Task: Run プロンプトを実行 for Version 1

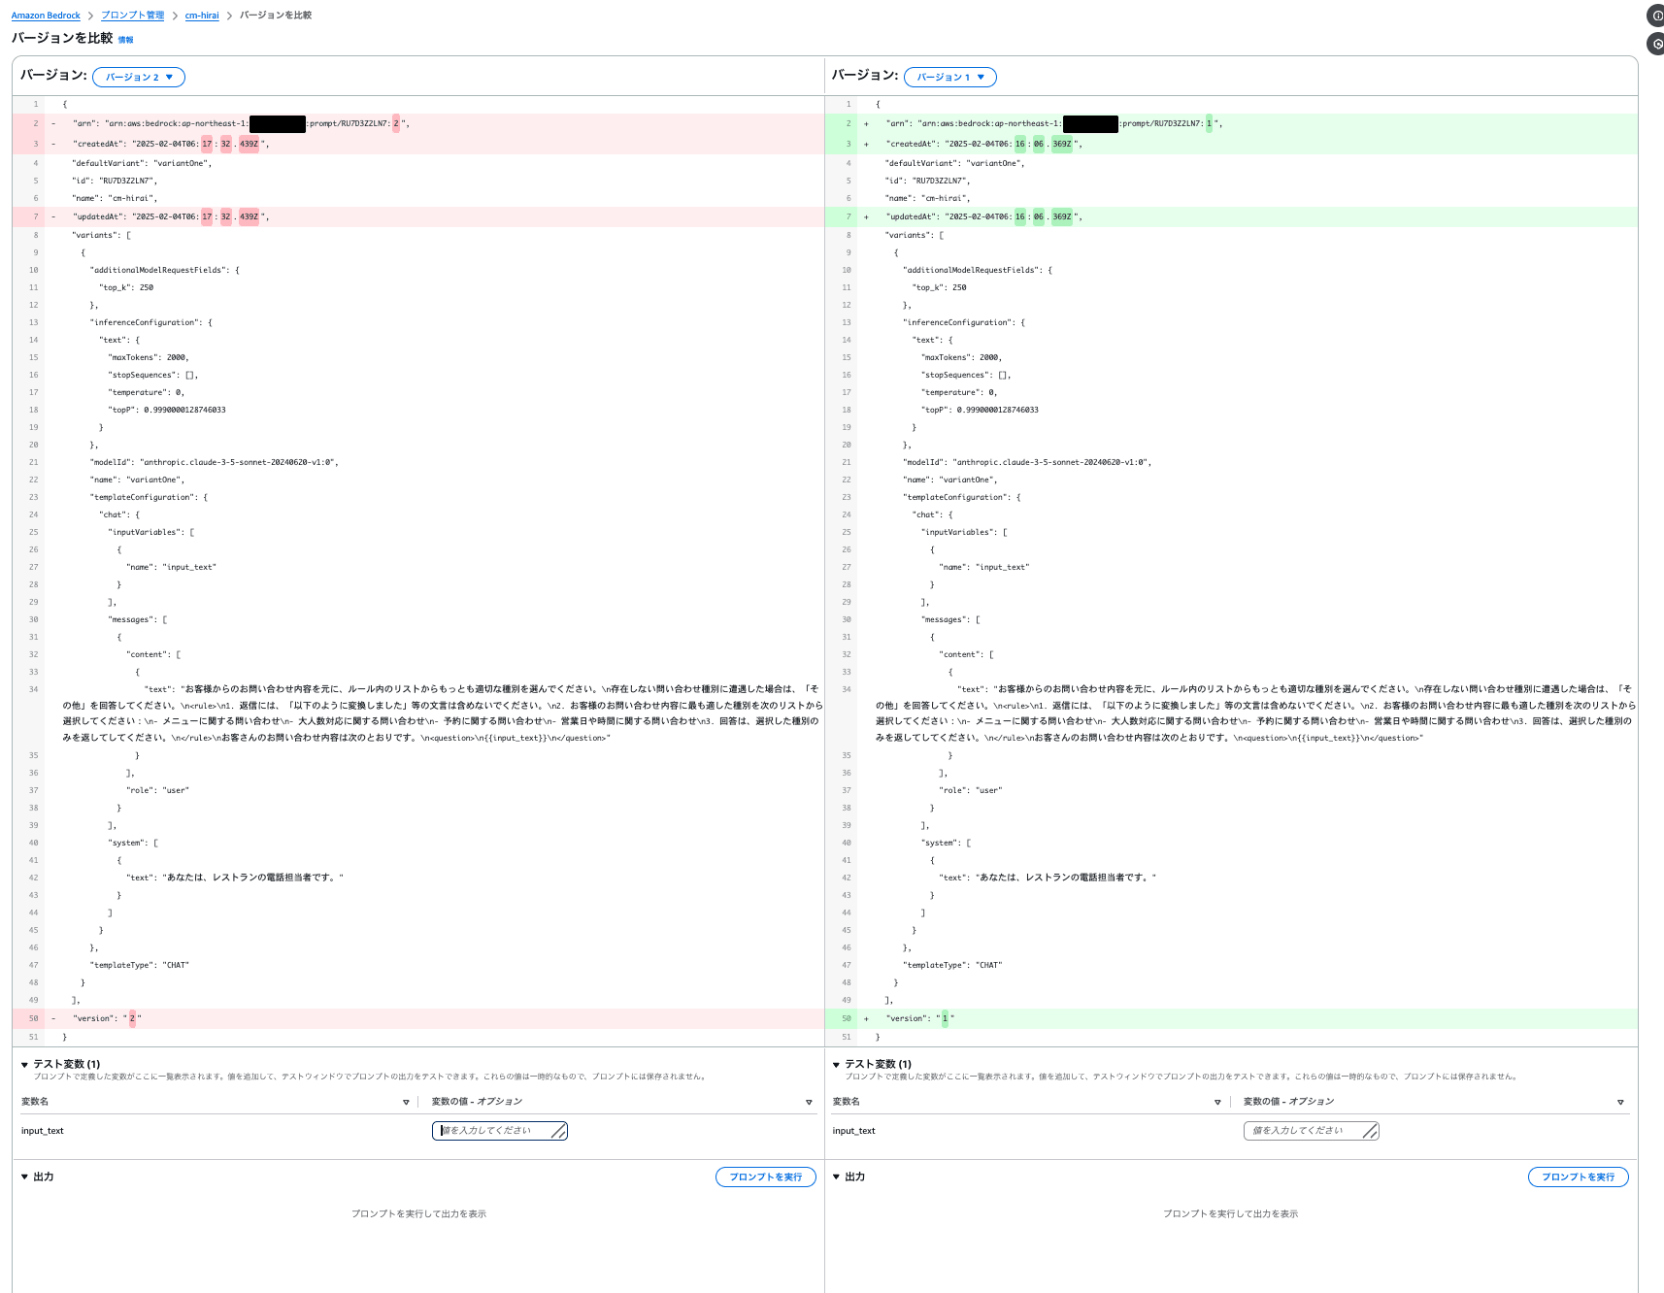Action: pyautogui.click(x=1579, y=1177)
